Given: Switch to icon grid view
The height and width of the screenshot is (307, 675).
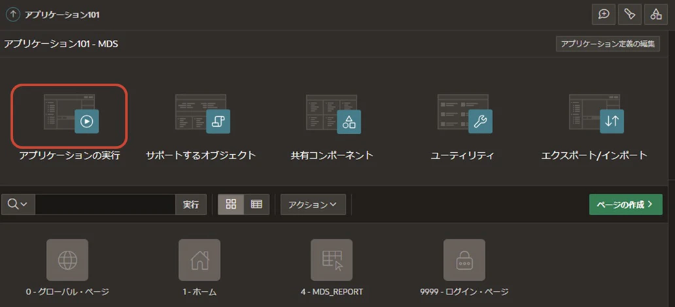Looking at the screenshot, I should pyautogui.click(x=231, y=204).
